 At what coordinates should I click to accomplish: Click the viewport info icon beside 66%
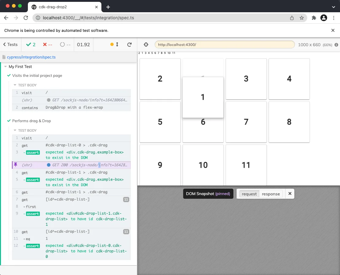(336, 44)
